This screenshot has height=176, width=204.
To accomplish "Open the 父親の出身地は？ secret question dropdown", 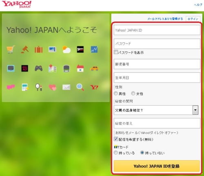I will [156, 110].
